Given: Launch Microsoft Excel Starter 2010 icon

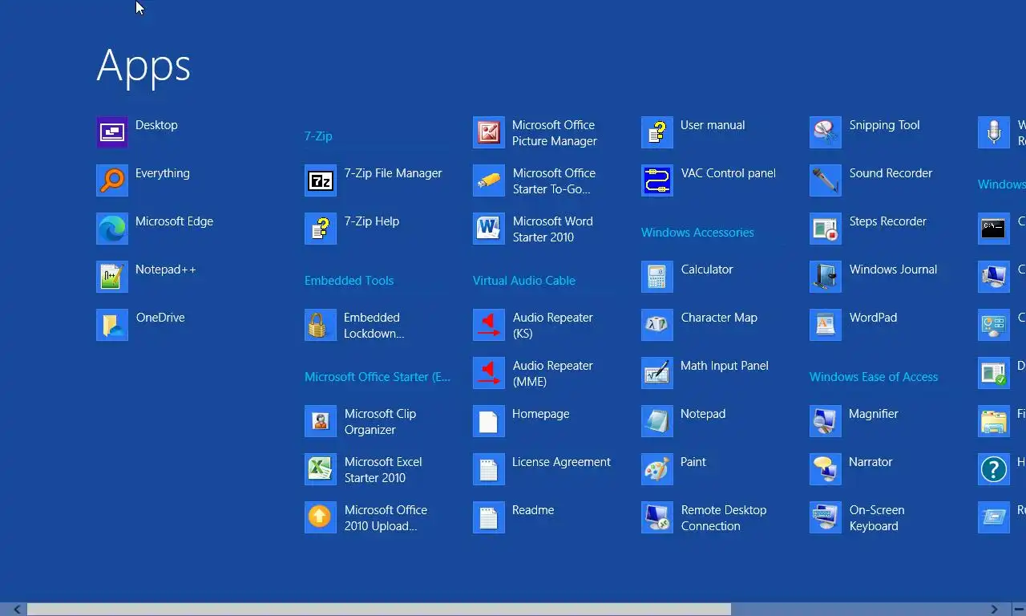Looking at the screenshot, I should (321, 469).
